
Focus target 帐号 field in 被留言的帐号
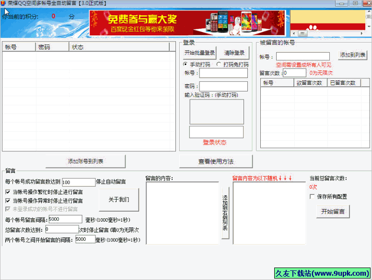[303, 56]
